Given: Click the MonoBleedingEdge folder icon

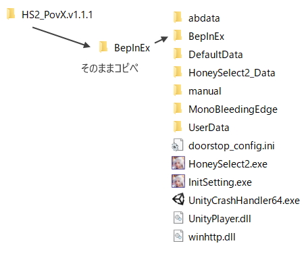Looking at the screenshot, I should pos(178,108).
